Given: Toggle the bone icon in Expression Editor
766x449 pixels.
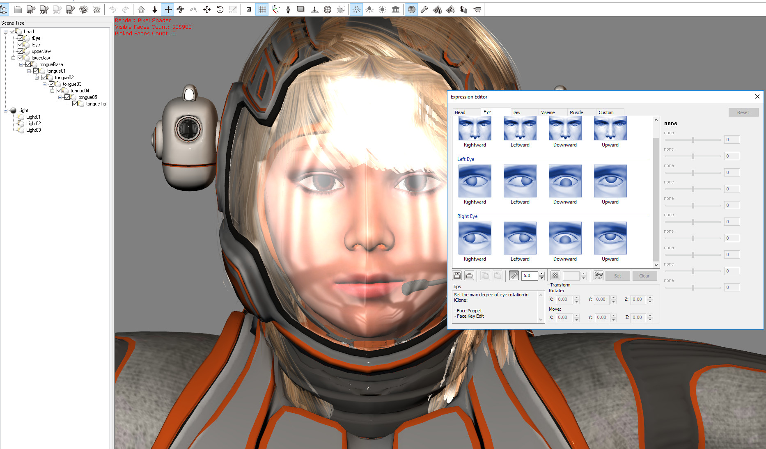Looking at the screenshot, I should [514, 275].
